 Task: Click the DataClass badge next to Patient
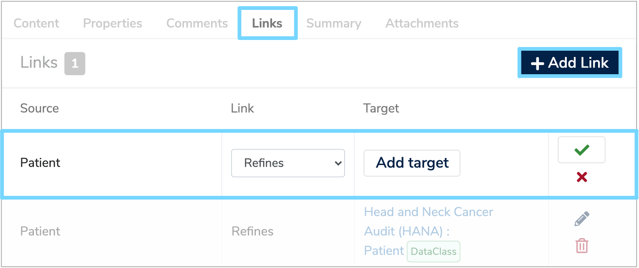coord(433,251)
